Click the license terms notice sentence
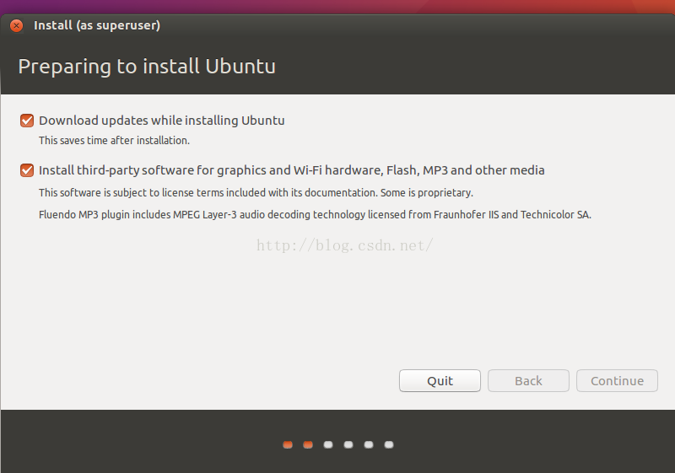 coord(256,192)
